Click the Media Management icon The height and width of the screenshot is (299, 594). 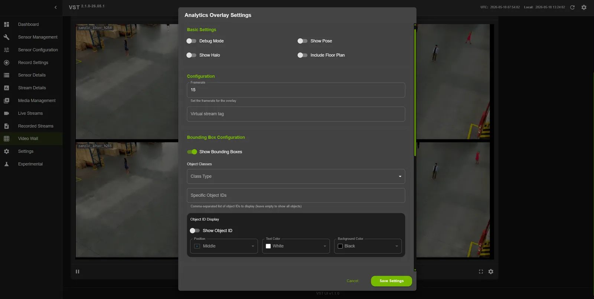[x=6, y=101]
